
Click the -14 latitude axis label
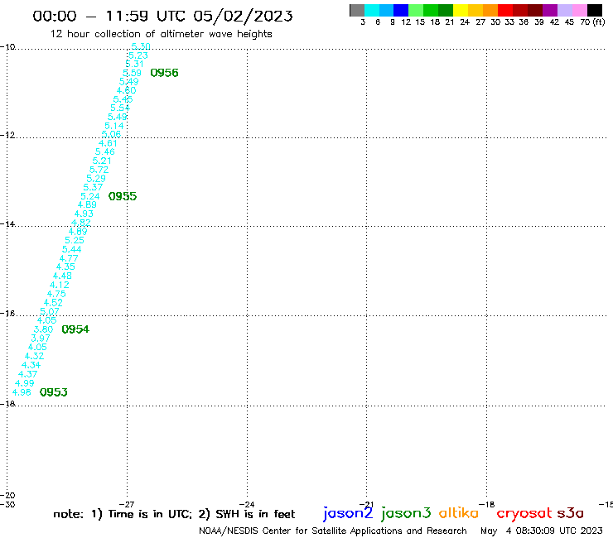click(x=7, y=224)
